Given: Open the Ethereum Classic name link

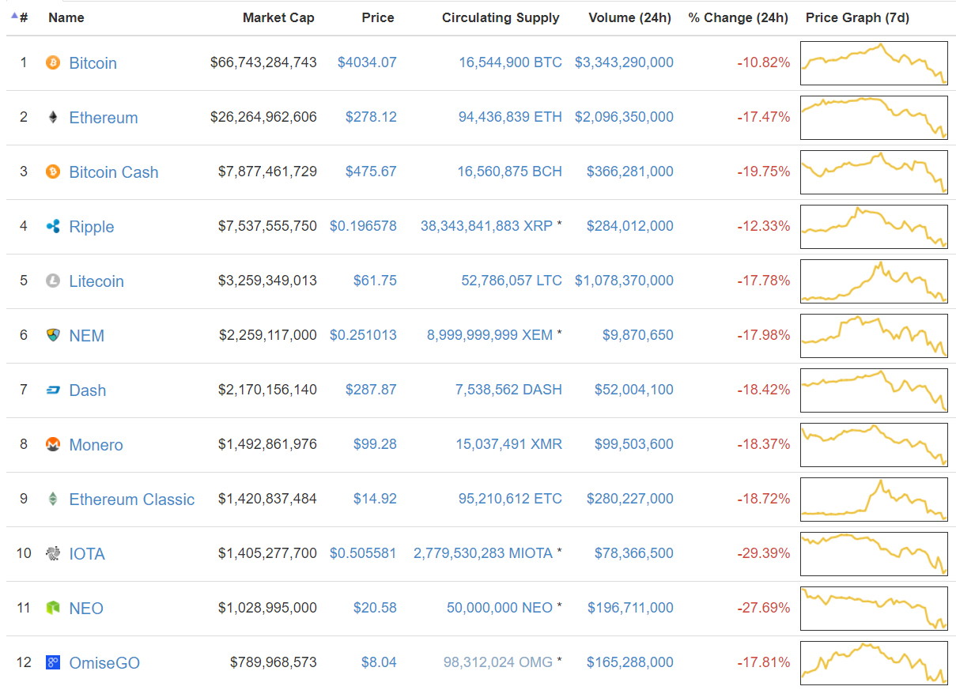Looking at the screenshot, I should point(131,500).
